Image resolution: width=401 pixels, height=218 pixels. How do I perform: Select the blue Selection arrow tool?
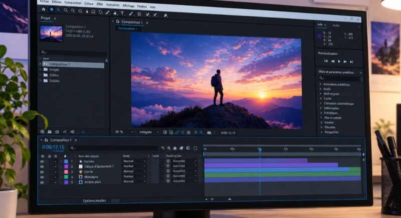tap(52, 9)
